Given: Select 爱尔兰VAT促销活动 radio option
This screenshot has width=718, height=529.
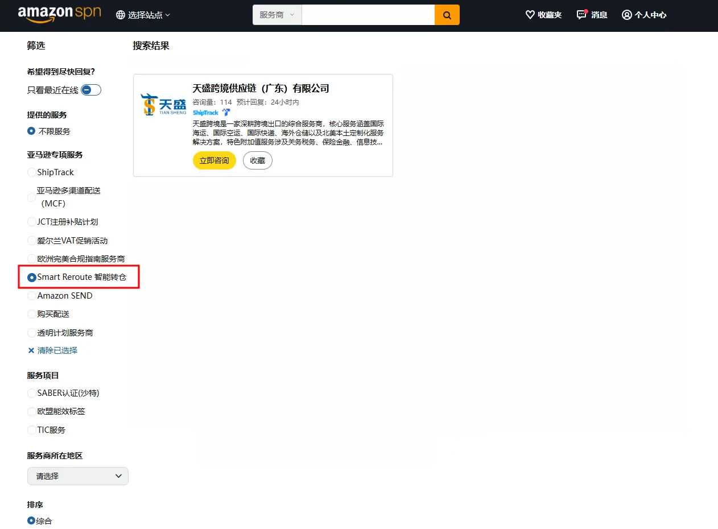Looking at the screenshot, I should click(x=31, y=241).
